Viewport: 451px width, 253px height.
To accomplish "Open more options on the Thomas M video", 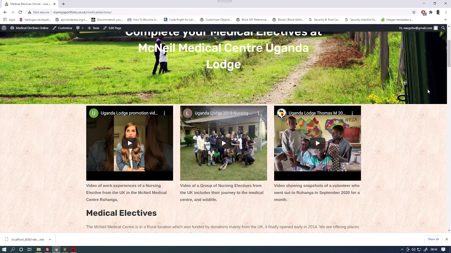I will pyautogui.click(x=352, y=113).
